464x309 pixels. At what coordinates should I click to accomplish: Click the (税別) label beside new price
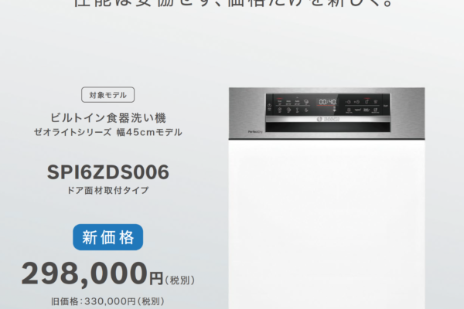click(179, 280)
